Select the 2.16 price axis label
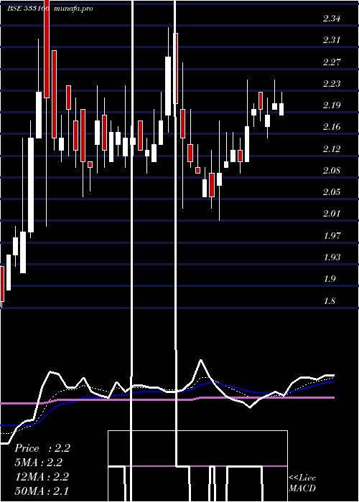 click(x=332, y=127)
